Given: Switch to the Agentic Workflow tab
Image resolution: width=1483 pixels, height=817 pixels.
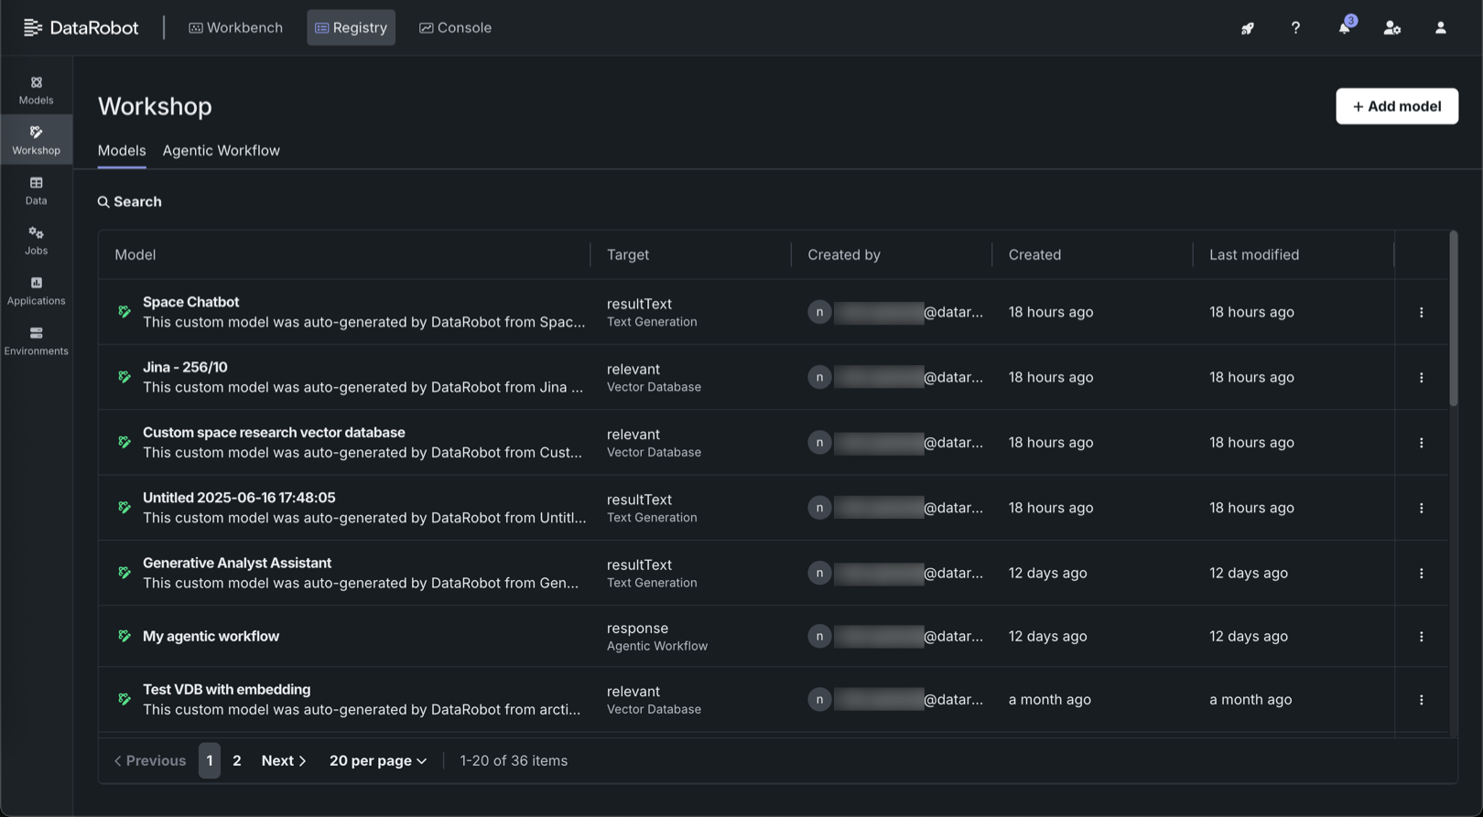Looking at the screenshot, I should (x=221, y=151).
